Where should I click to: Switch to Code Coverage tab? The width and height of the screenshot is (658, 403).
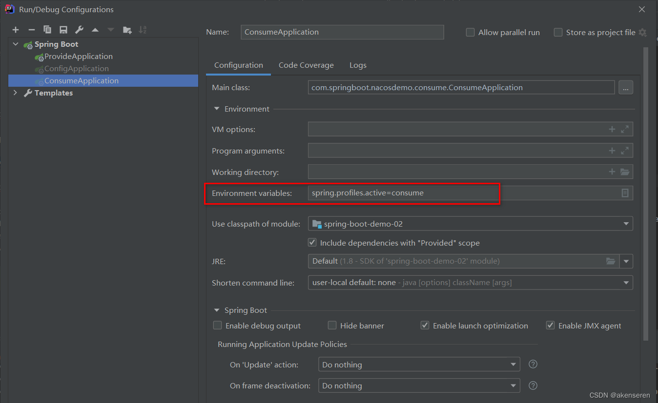tap(306, 65)
